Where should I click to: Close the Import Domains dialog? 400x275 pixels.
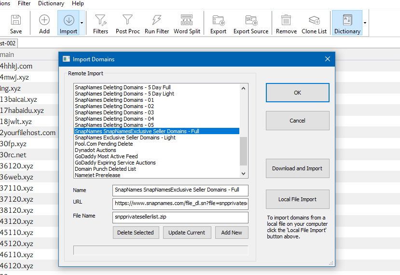328,59
